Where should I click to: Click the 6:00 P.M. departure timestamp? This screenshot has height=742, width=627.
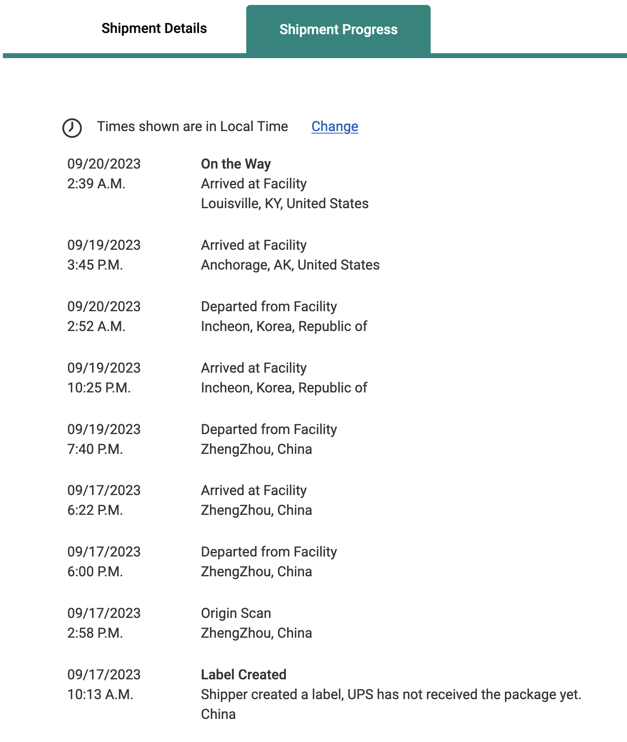click(95, 572)
